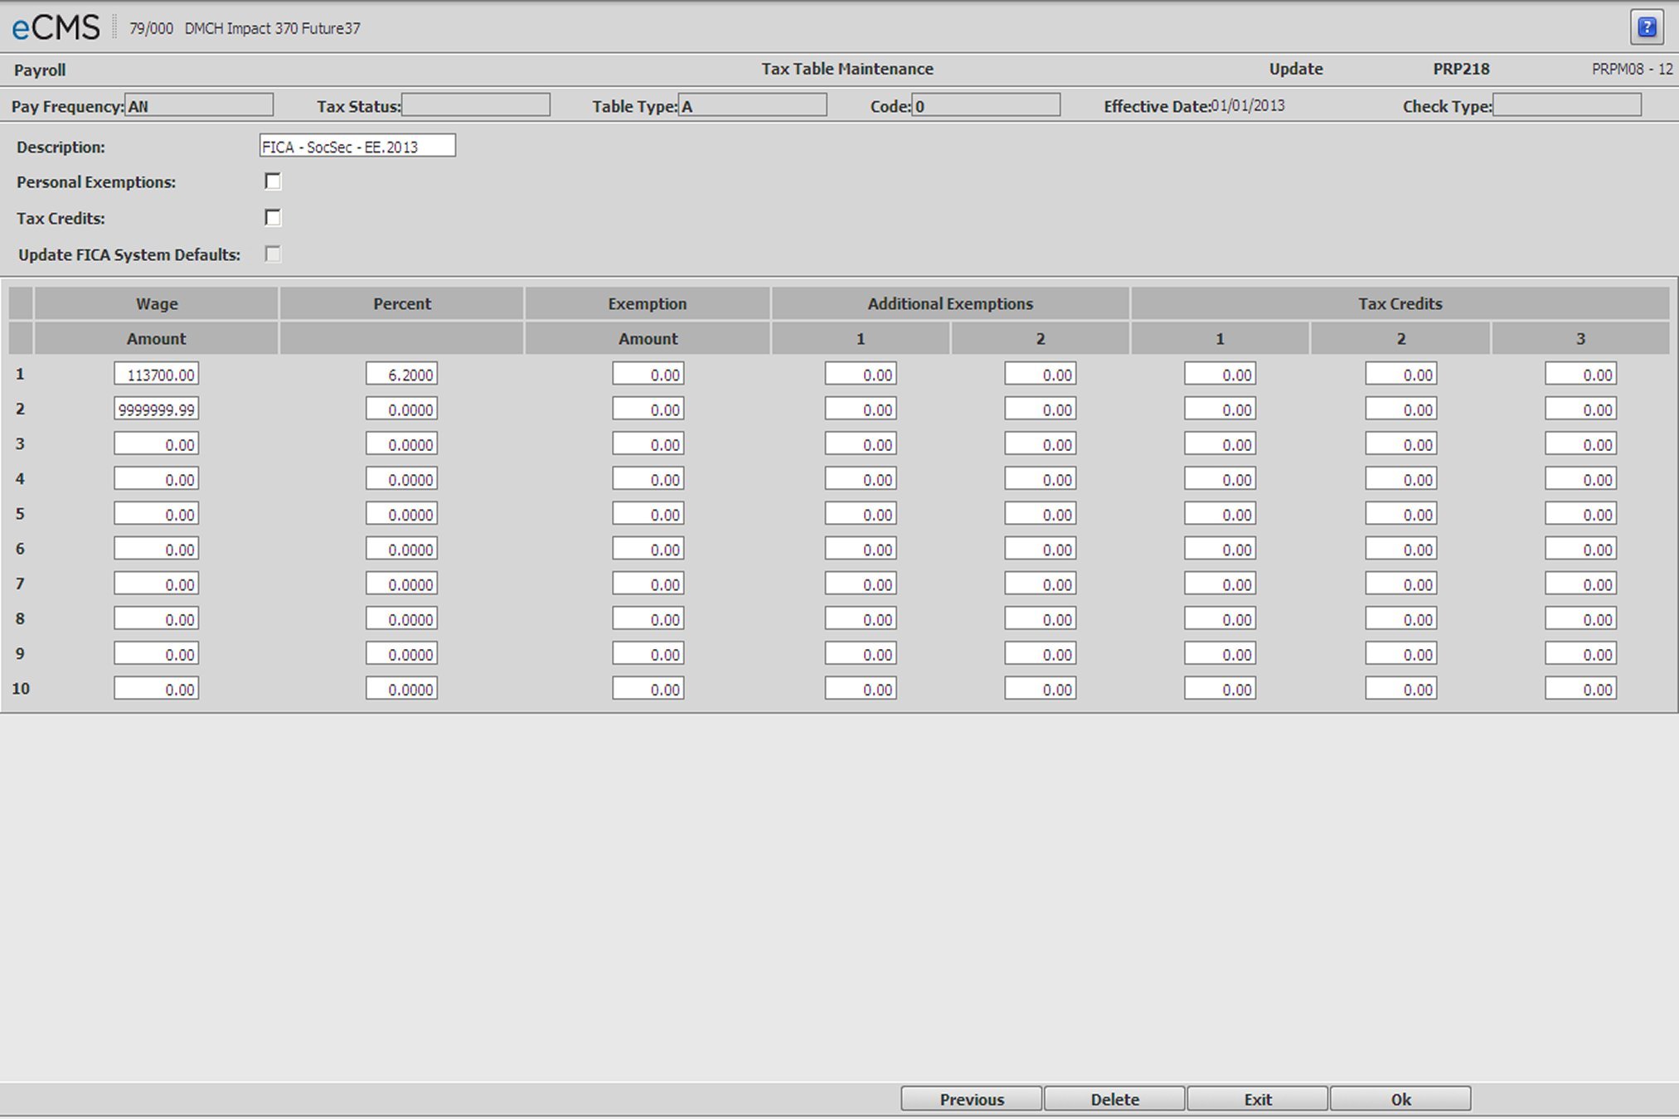Select the Previous button
Image resolution: width=1679 pixels, height=1119 pixels.
971,1098
